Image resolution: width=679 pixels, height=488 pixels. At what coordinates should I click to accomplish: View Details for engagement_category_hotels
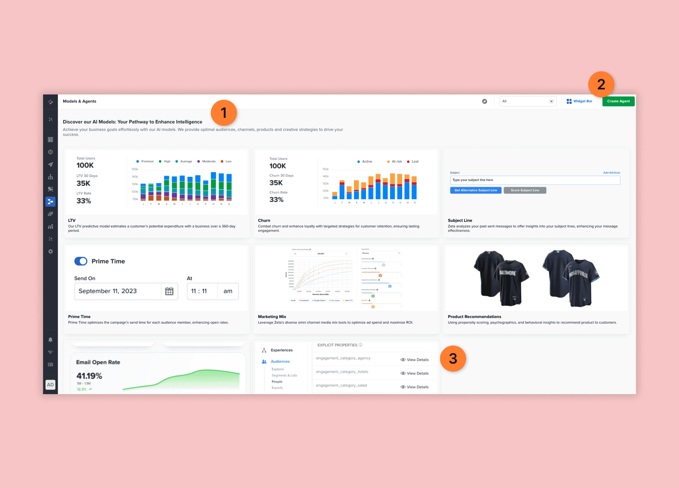point(414,373)
